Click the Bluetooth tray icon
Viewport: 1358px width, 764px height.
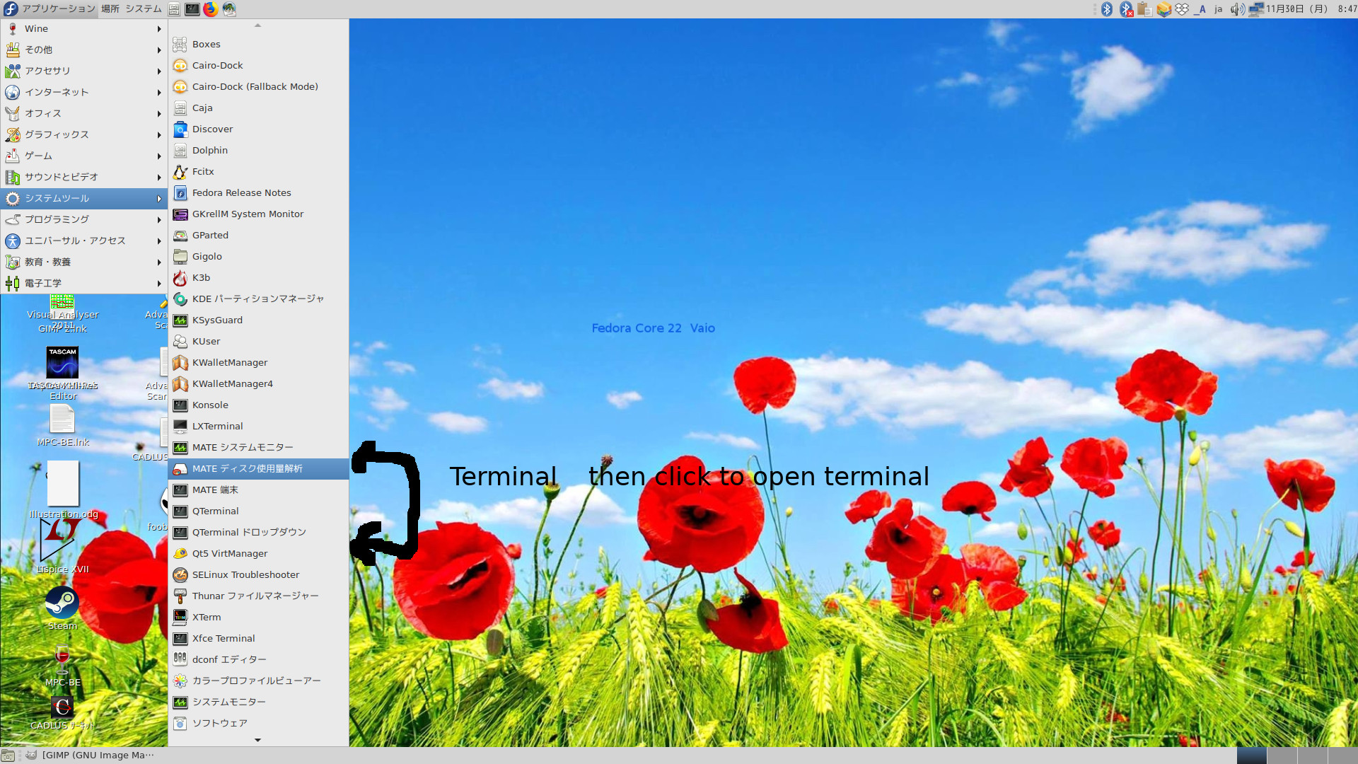coord(1107,9)
